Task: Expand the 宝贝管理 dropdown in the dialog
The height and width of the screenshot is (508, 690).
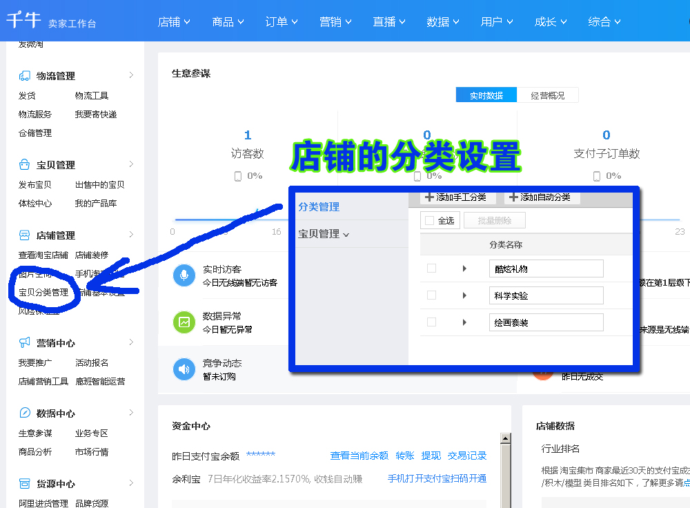Action: point(322,234)
